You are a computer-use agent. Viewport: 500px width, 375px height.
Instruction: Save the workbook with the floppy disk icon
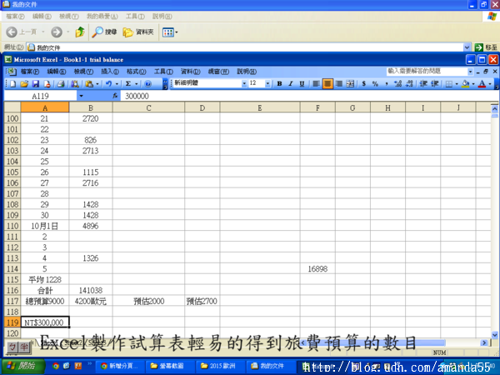click(35, 84)
